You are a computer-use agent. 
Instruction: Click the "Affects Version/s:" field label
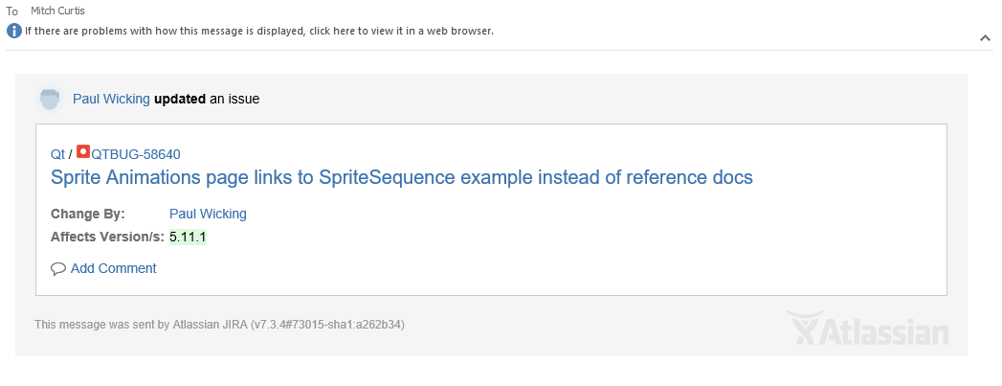[x=107, y=237]
